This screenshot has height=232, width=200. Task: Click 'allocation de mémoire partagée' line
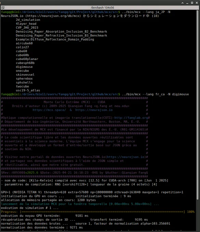(x=48, y=200)
